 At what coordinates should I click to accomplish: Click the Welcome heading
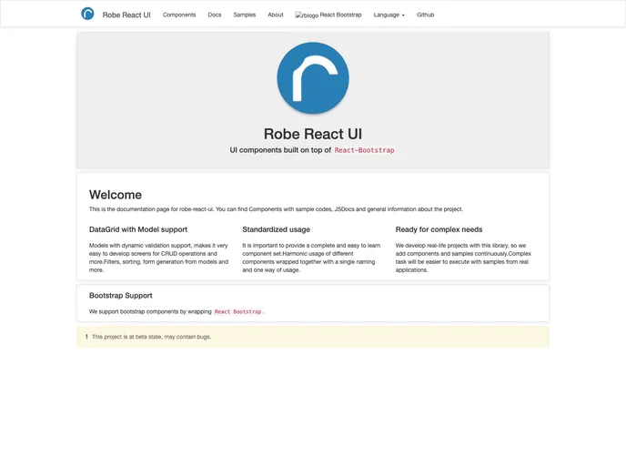click(x=116, y=195)
